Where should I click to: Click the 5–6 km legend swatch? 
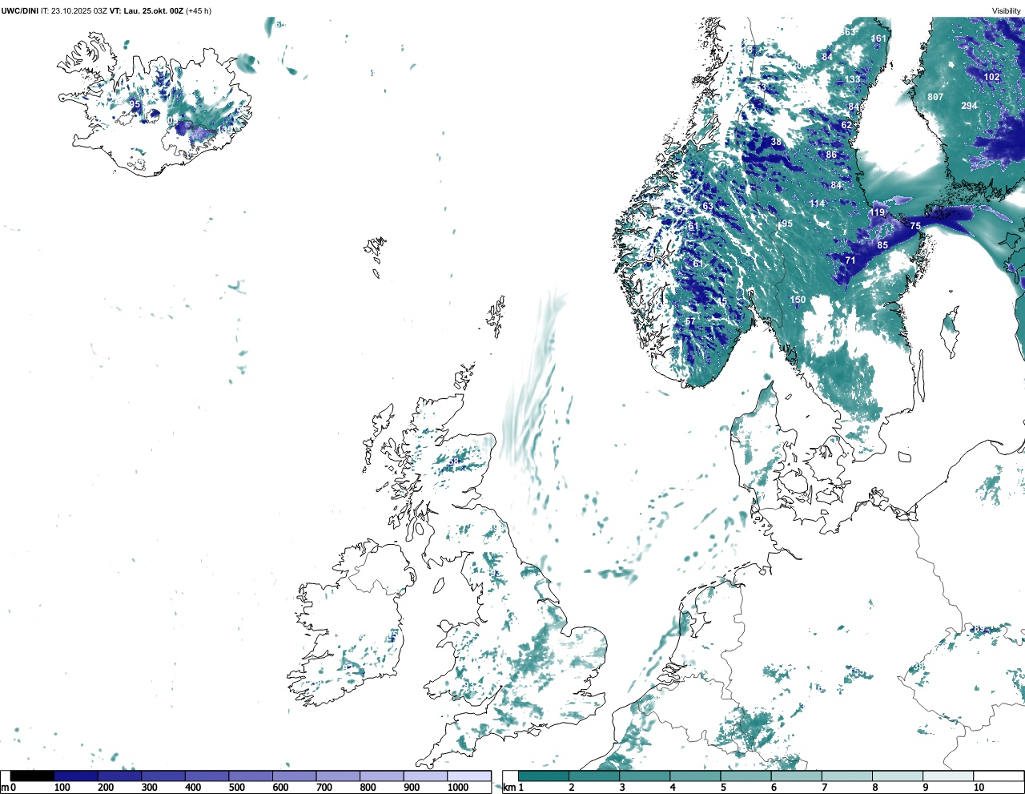tap(746, 776)
